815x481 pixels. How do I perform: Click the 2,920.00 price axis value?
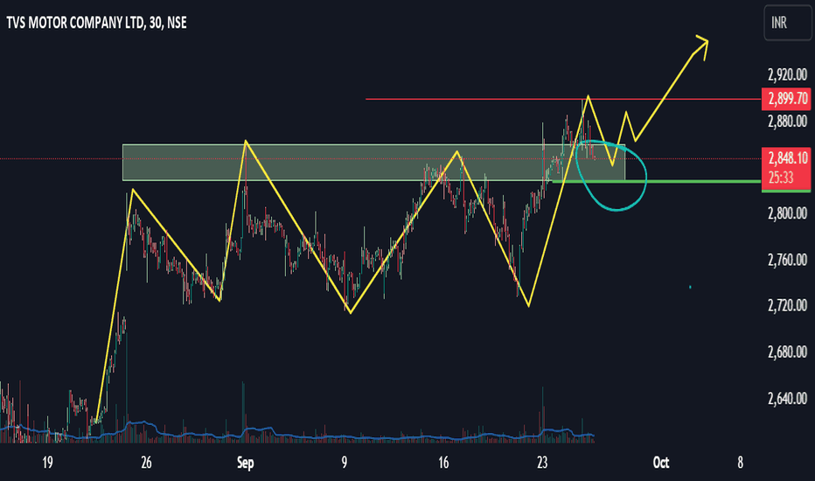787,75
